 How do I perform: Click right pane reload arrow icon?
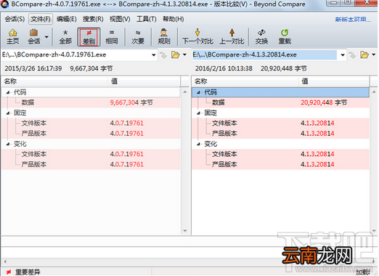coord(352,55)
